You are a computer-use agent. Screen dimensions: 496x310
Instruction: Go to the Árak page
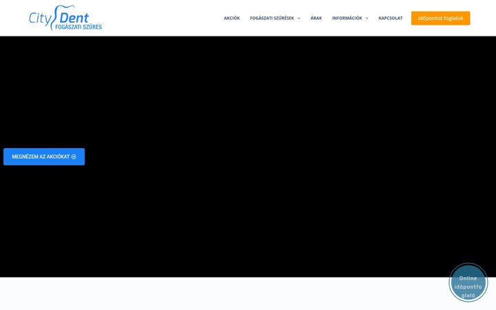(x=316, y=18)
